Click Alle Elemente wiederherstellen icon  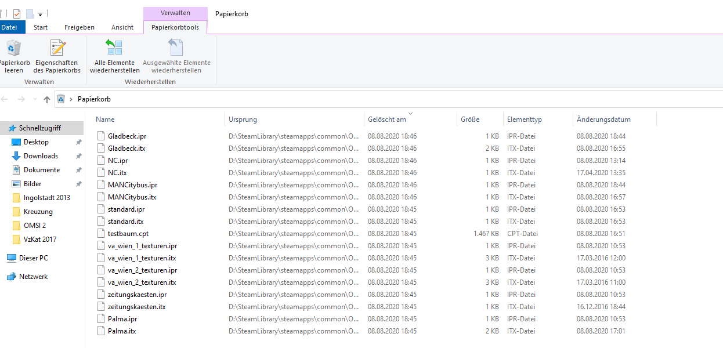(114, 48)
